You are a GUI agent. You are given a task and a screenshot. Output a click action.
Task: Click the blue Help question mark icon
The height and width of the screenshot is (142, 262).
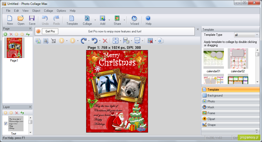tap(148, 18)
